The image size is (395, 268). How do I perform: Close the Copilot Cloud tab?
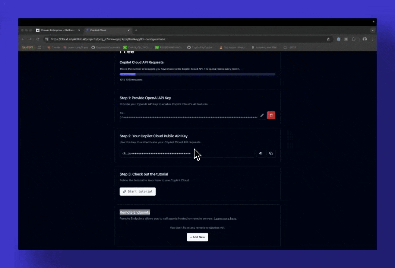click(x=129, y=30)
